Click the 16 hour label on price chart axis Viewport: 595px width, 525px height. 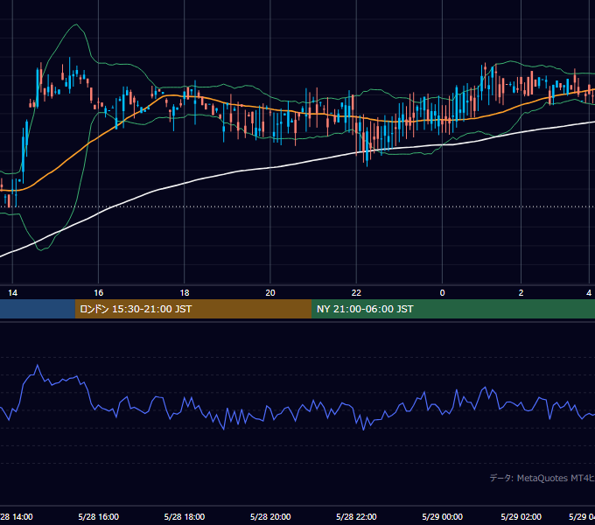[98, 293]
